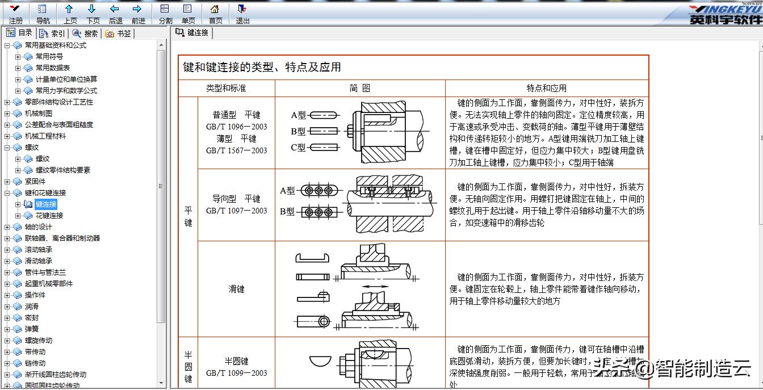Click the book icon beside 常用符号
This screenshot has height=390, width=763.
pyautogui.click(x=28, y=57)
